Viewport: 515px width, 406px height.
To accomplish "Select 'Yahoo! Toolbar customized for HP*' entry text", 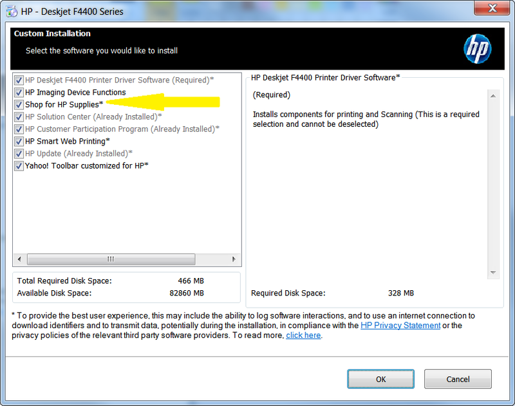I will tap(87, 166).
